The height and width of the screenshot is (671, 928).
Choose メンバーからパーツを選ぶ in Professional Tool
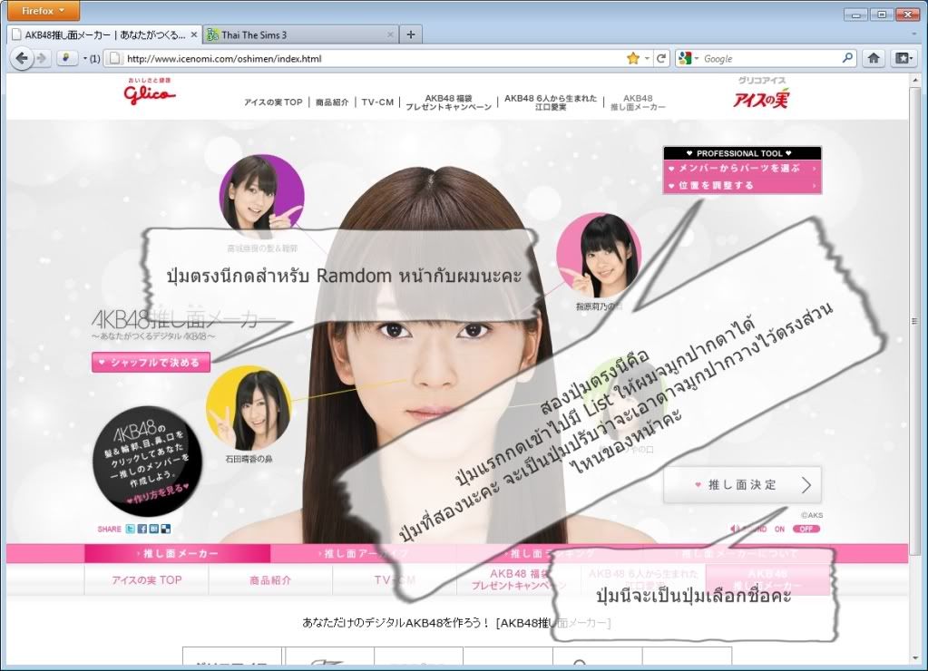click(x=742, y=168)
